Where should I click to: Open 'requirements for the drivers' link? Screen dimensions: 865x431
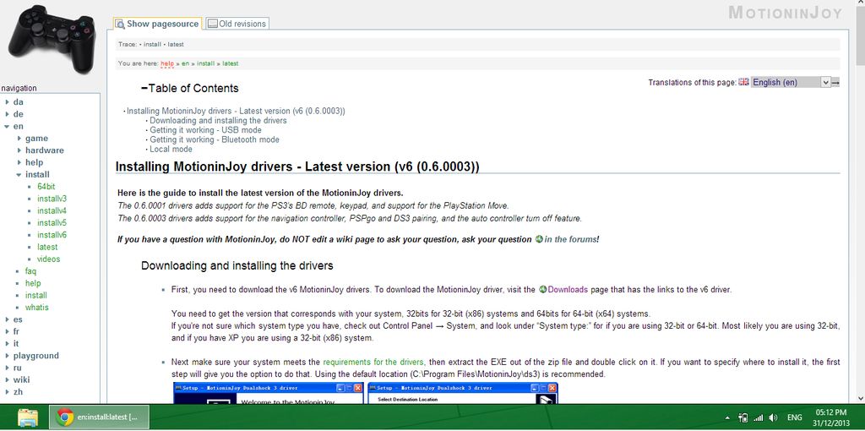[x=373, y=362]
